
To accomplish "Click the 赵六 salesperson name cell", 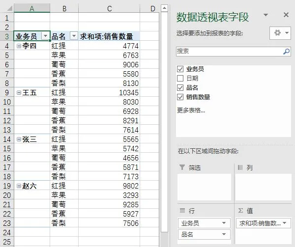I will point(32,186).
